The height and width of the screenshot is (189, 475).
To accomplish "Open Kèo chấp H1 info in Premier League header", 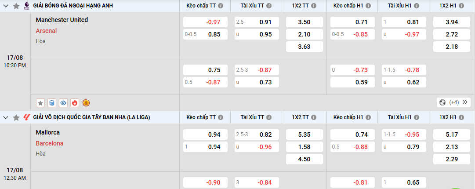I will pyautogui.click(x=368, y=6).
